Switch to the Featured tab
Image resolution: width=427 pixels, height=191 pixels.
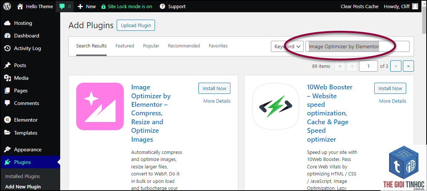tap(125, 46)
